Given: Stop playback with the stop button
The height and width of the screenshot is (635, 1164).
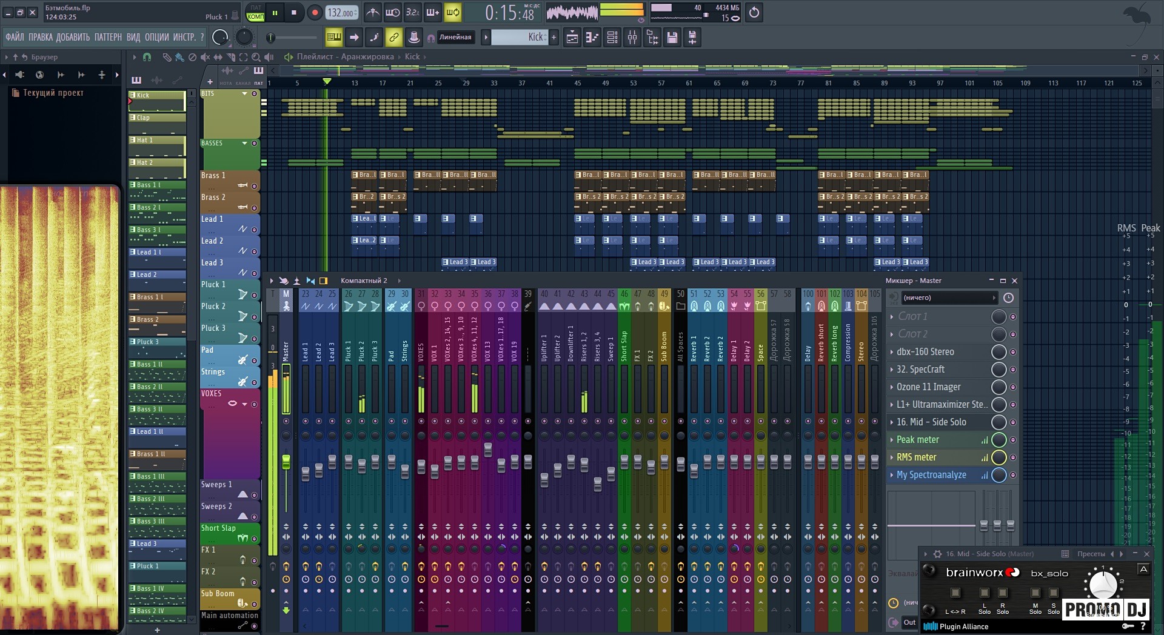Looking at the screenshot, I should point(294,13).
